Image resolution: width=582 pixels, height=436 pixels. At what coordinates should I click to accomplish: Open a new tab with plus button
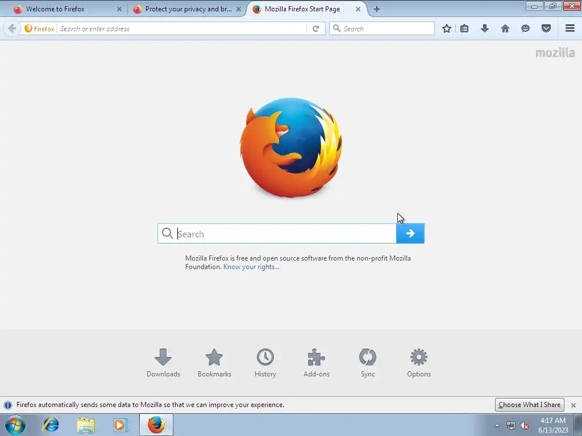[377, 9]
